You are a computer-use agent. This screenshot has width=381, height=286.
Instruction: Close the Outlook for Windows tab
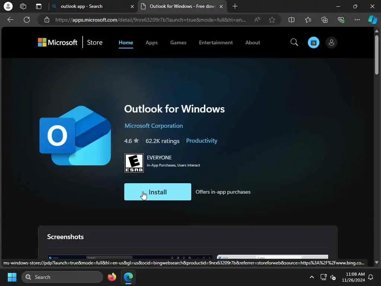click(221, 7)
